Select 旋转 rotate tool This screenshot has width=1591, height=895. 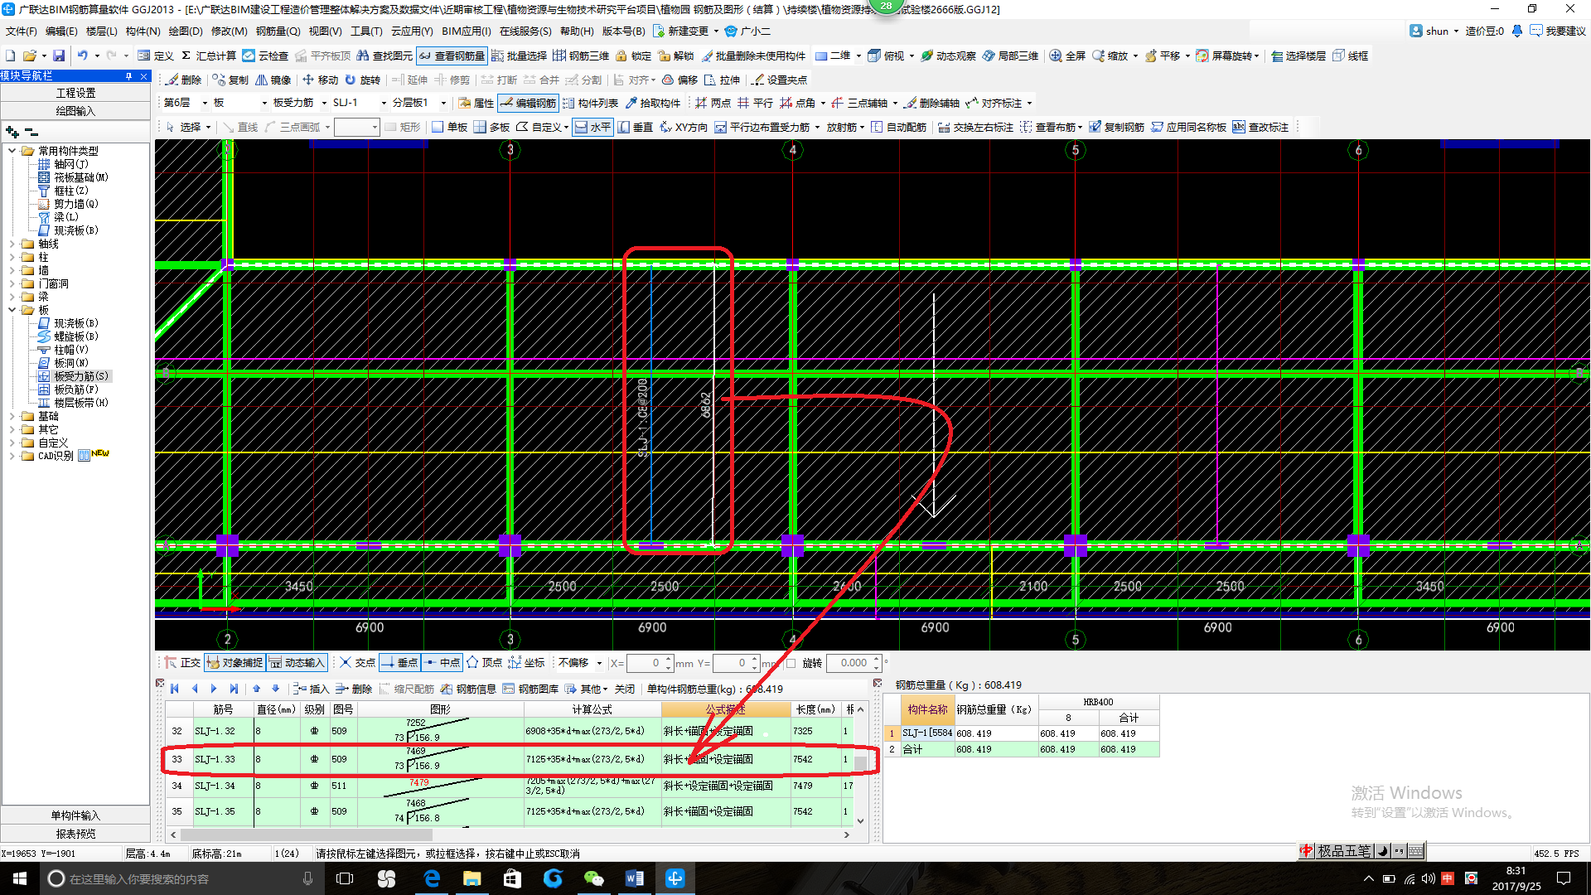coord(362,80)
